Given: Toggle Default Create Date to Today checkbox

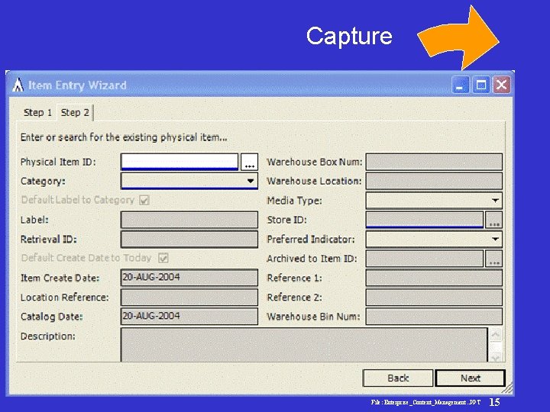Looking at the screenshot, I should click(163, 258).
